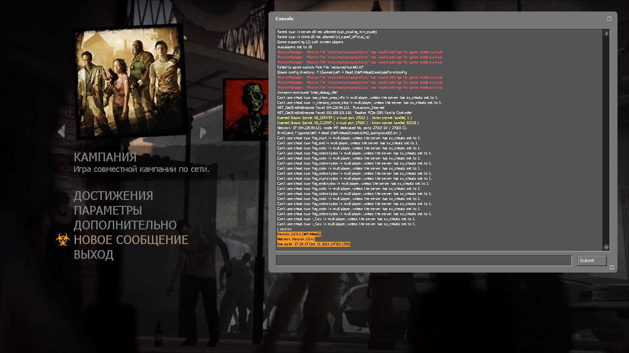The image size is (629, 353).
Task: Click 'Игра совместной кампании по сети.' description
Action: 141,169
